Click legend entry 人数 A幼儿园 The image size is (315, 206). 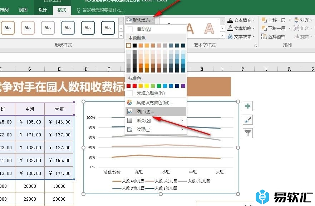point(128,181)
